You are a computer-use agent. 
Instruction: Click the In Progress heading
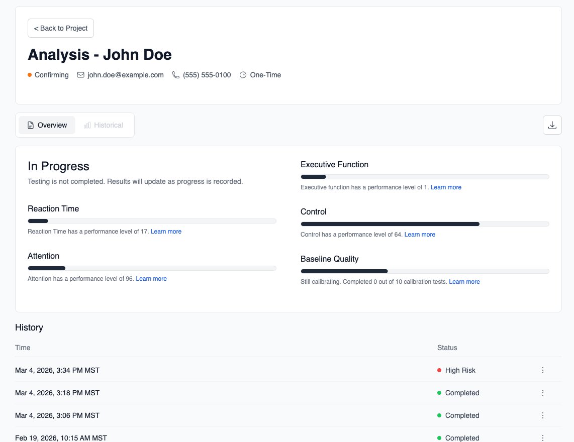[59, 166]
